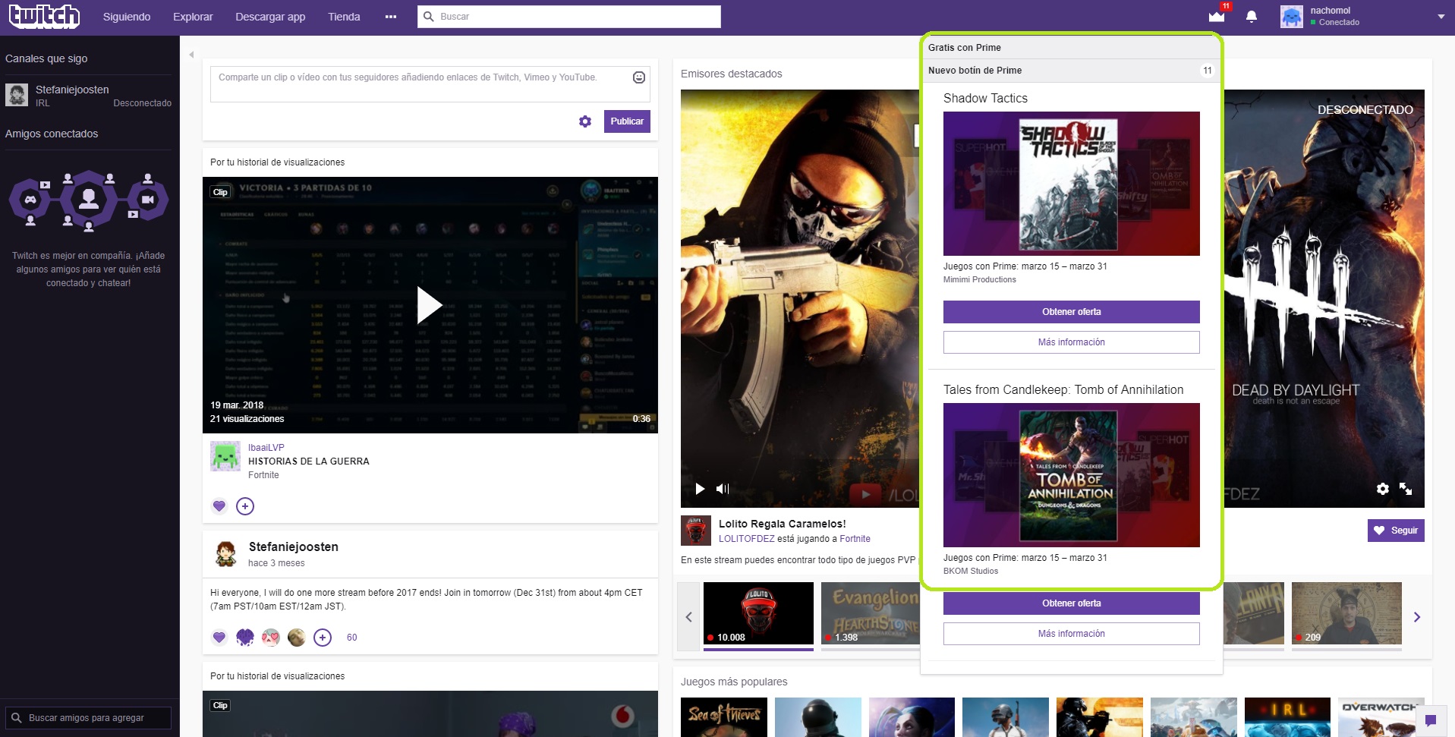Open chat bubble icon at bottom right
The width and height of the screenshot is (1455, 737).
[1431, 720]
